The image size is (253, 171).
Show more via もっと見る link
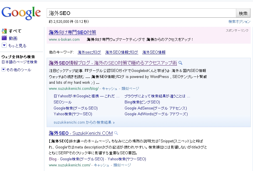pos(17,46)
